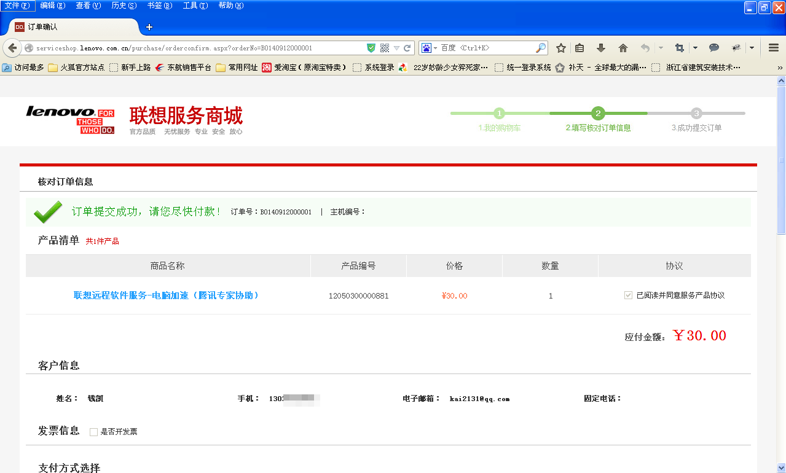786x473 pixels.
Task: Open the address bar history dropdown arrow
Action: [x=396, y=48]
